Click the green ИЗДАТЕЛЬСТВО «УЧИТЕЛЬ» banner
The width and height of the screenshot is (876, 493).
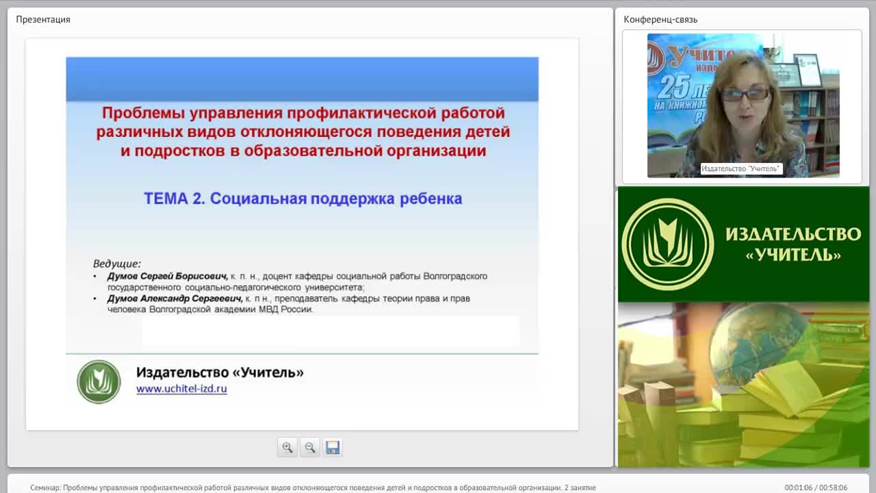click(x=743, y=244)
